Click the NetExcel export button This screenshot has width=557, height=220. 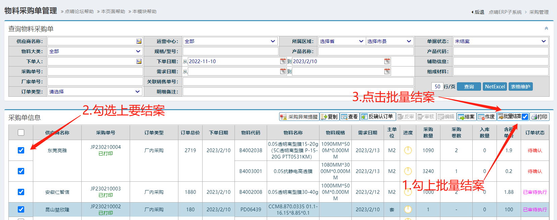pos(495,87)
